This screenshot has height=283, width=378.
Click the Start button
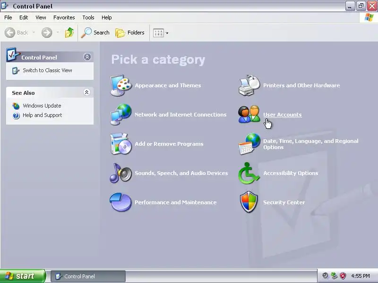pos(23,276)
